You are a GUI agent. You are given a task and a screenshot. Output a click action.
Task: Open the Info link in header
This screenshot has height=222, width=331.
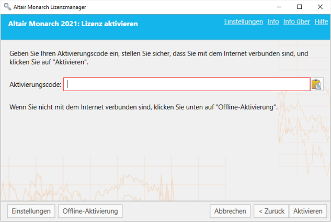[x=273, y=21]
